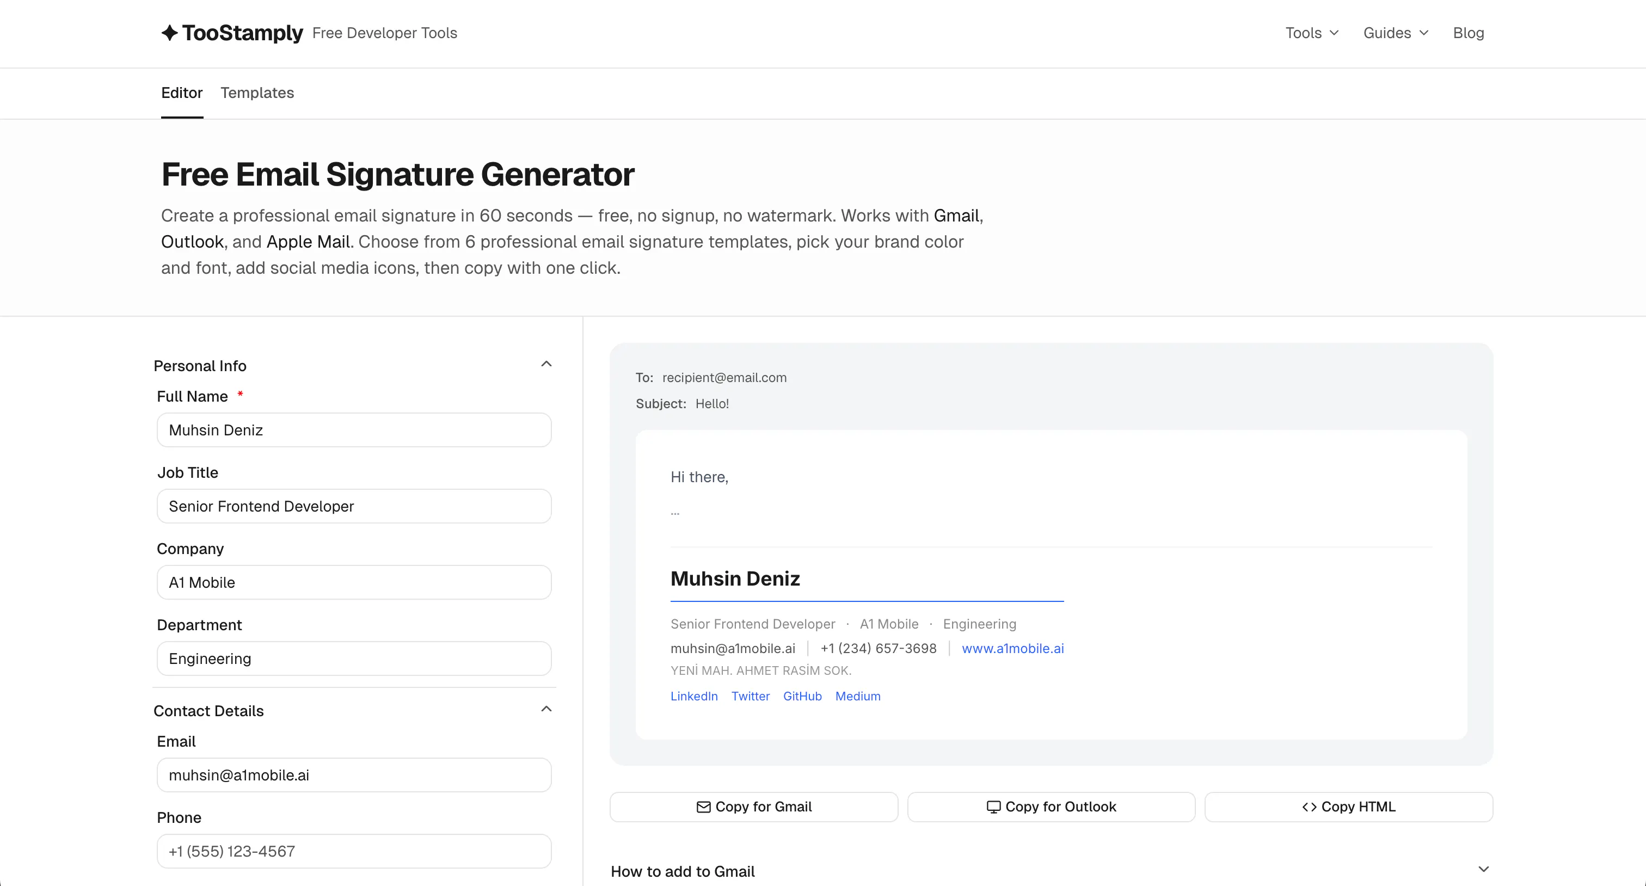
Task: Focus the Full Name input field
Action: (354, 430)
